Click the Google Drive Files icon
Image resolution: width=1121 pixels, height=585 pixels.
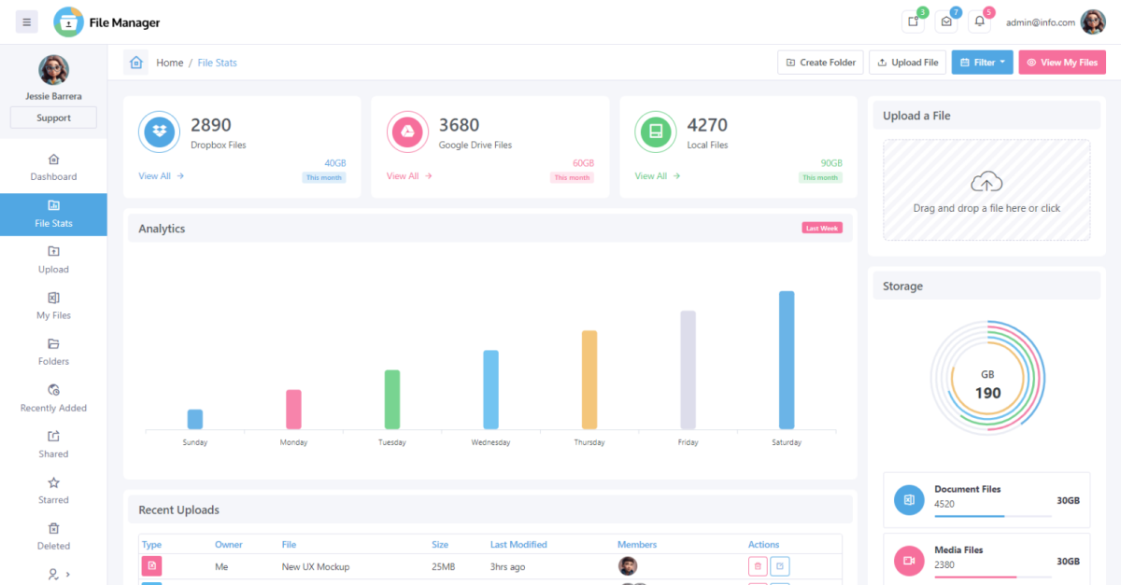coord(408,132)
